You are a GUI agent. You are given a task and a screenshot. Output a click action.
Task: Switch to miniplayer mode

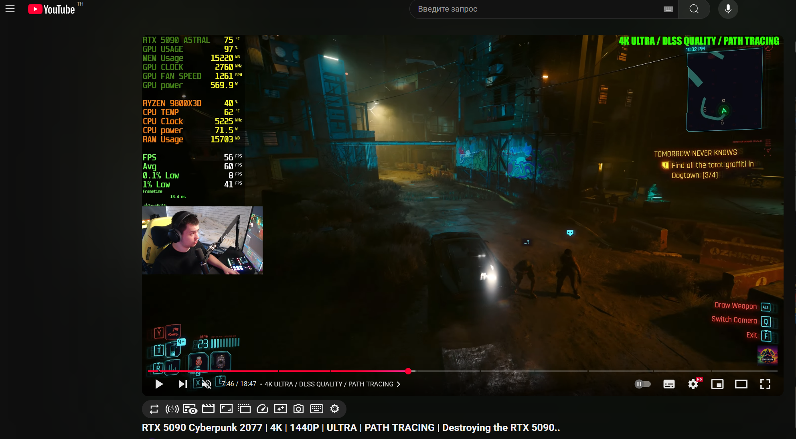click(717, 384)
